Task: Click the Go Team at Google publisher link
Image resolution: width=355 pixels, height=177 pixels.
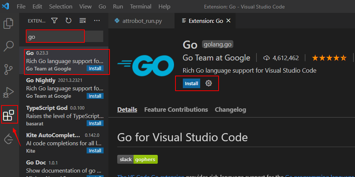Action: 216,58
